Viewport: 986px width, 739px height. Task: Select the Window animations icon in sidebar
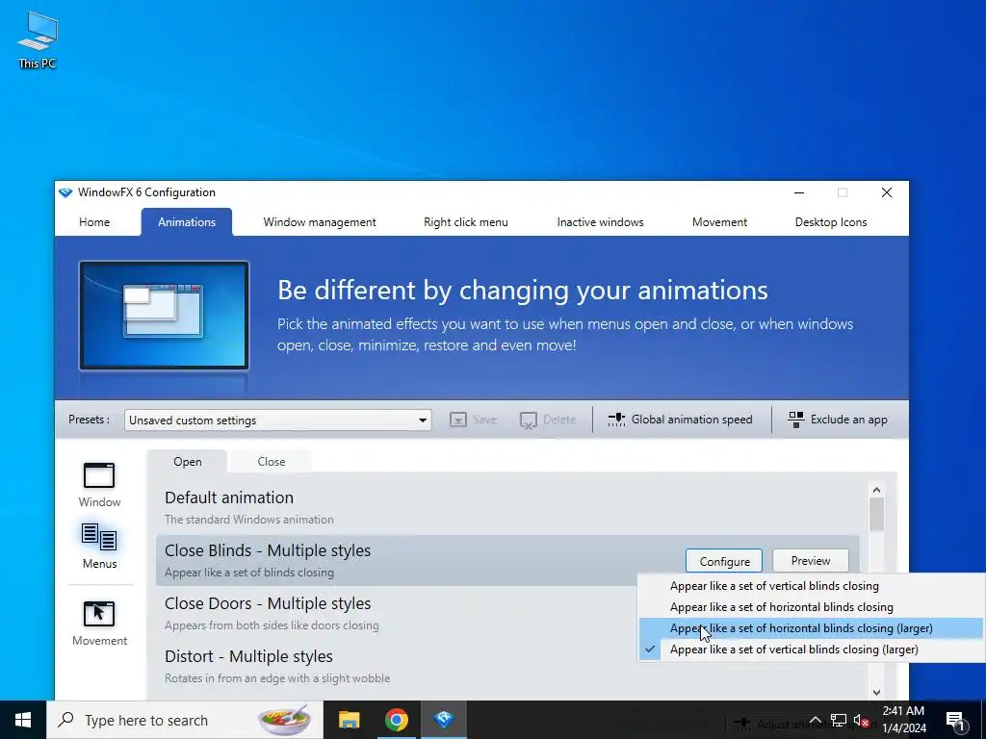[99, 475]
